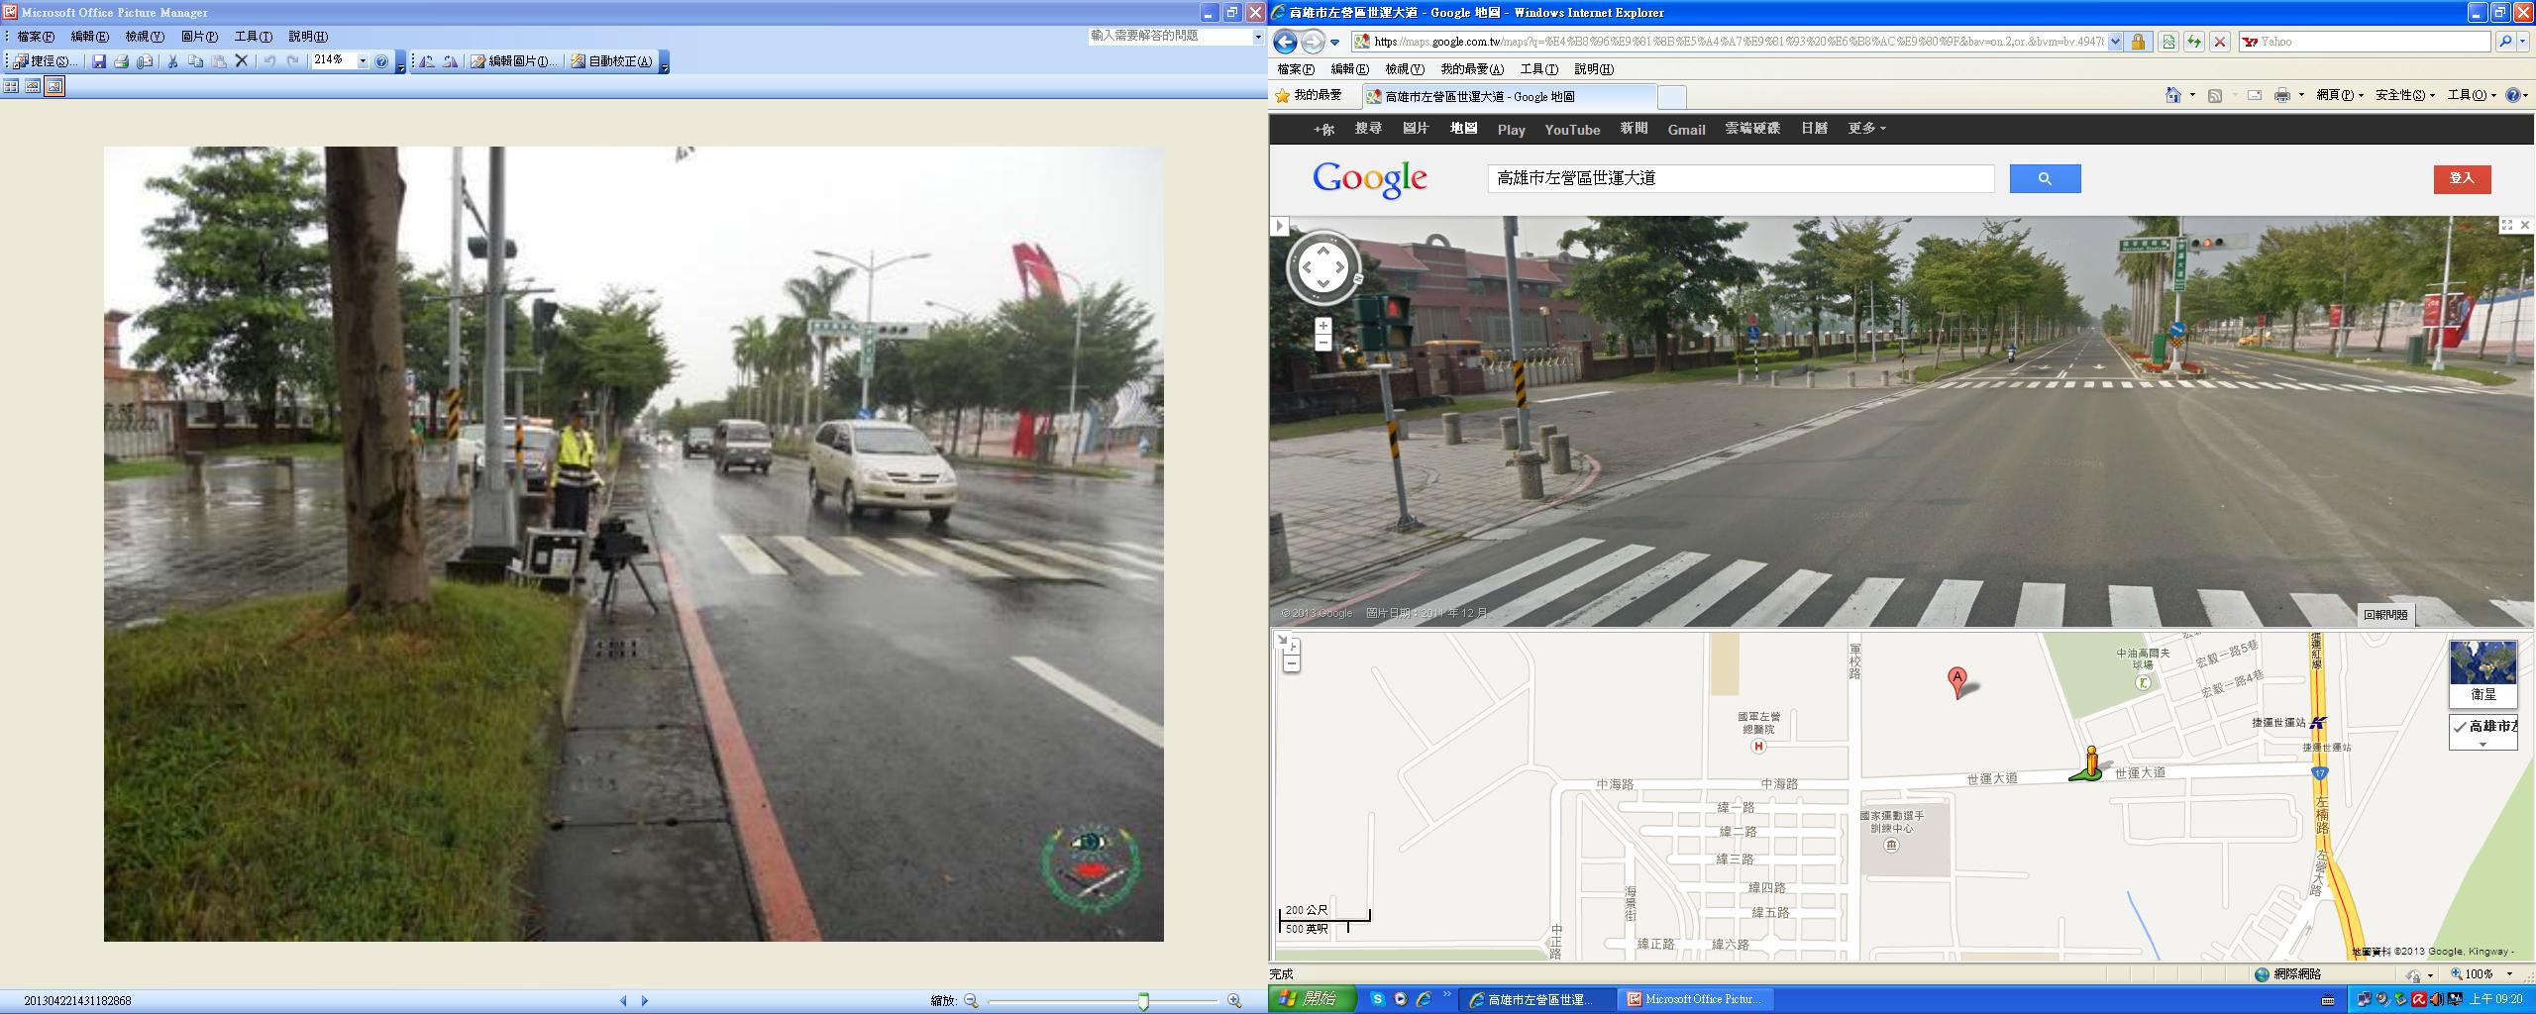Click the 自動校正 auto correct button
2536x1014 pixels.
(611, 61)
